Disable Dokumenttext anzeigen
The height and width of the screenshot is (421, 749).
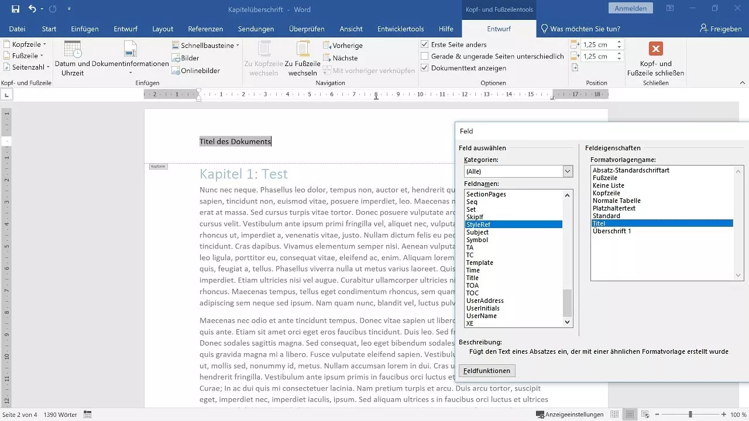click(424, 68)
